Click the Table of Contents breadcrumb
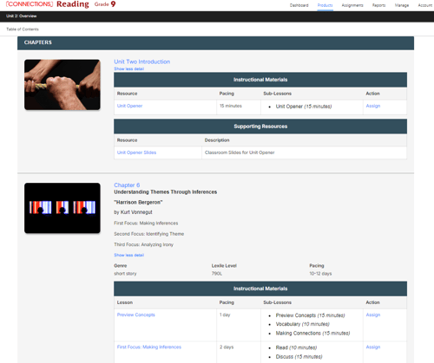 coord(23,29)
